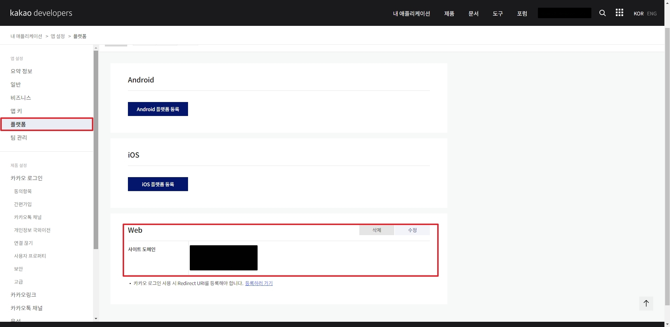
Task: Click 수정 button in Web section
Action: [412, 230]
